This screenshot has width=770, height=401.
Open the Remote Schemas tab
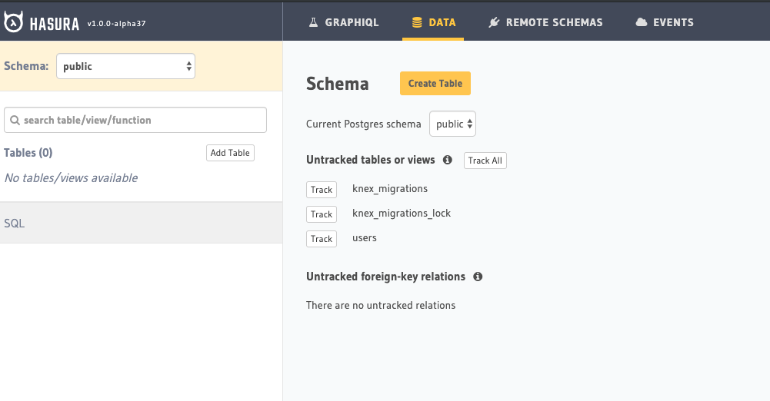tap(545, 22)
